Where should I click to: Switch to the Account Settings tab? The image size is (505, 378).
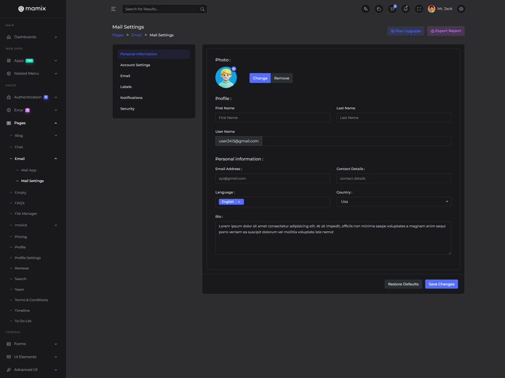pyautogui.click(x=135, y=65)
